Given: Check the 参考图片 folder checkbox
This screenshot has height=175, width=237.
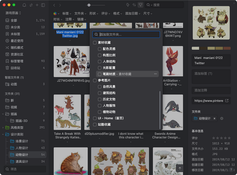Looking at the screenshot, I should [95, 80].
